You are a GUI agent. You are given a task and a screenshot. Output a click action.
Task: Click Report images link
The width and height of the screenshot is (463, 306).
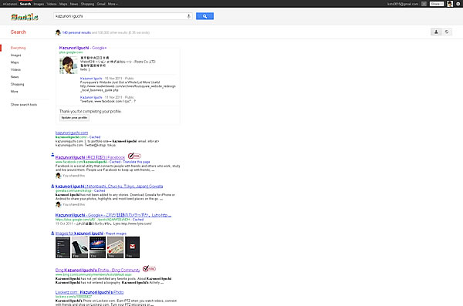click(x=116, y=234)
